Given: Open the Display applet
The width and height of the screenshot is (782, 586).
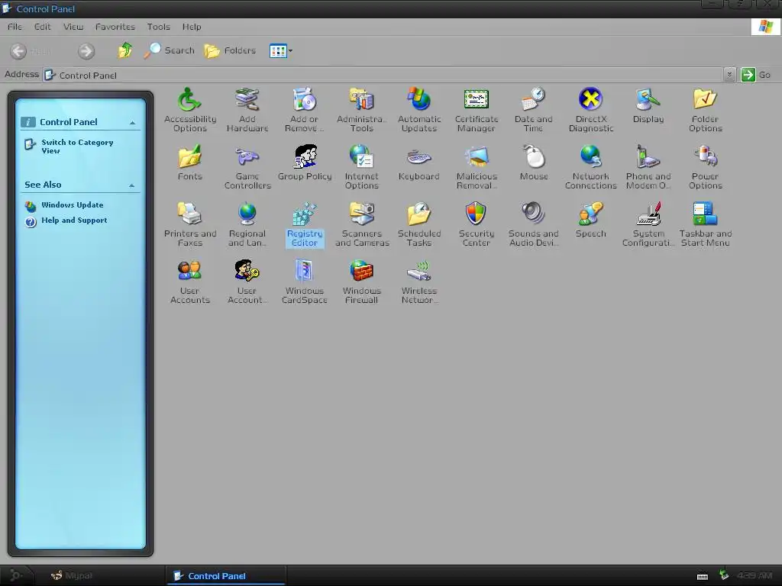Looking at the screenshot, I should tap(648, 105).
